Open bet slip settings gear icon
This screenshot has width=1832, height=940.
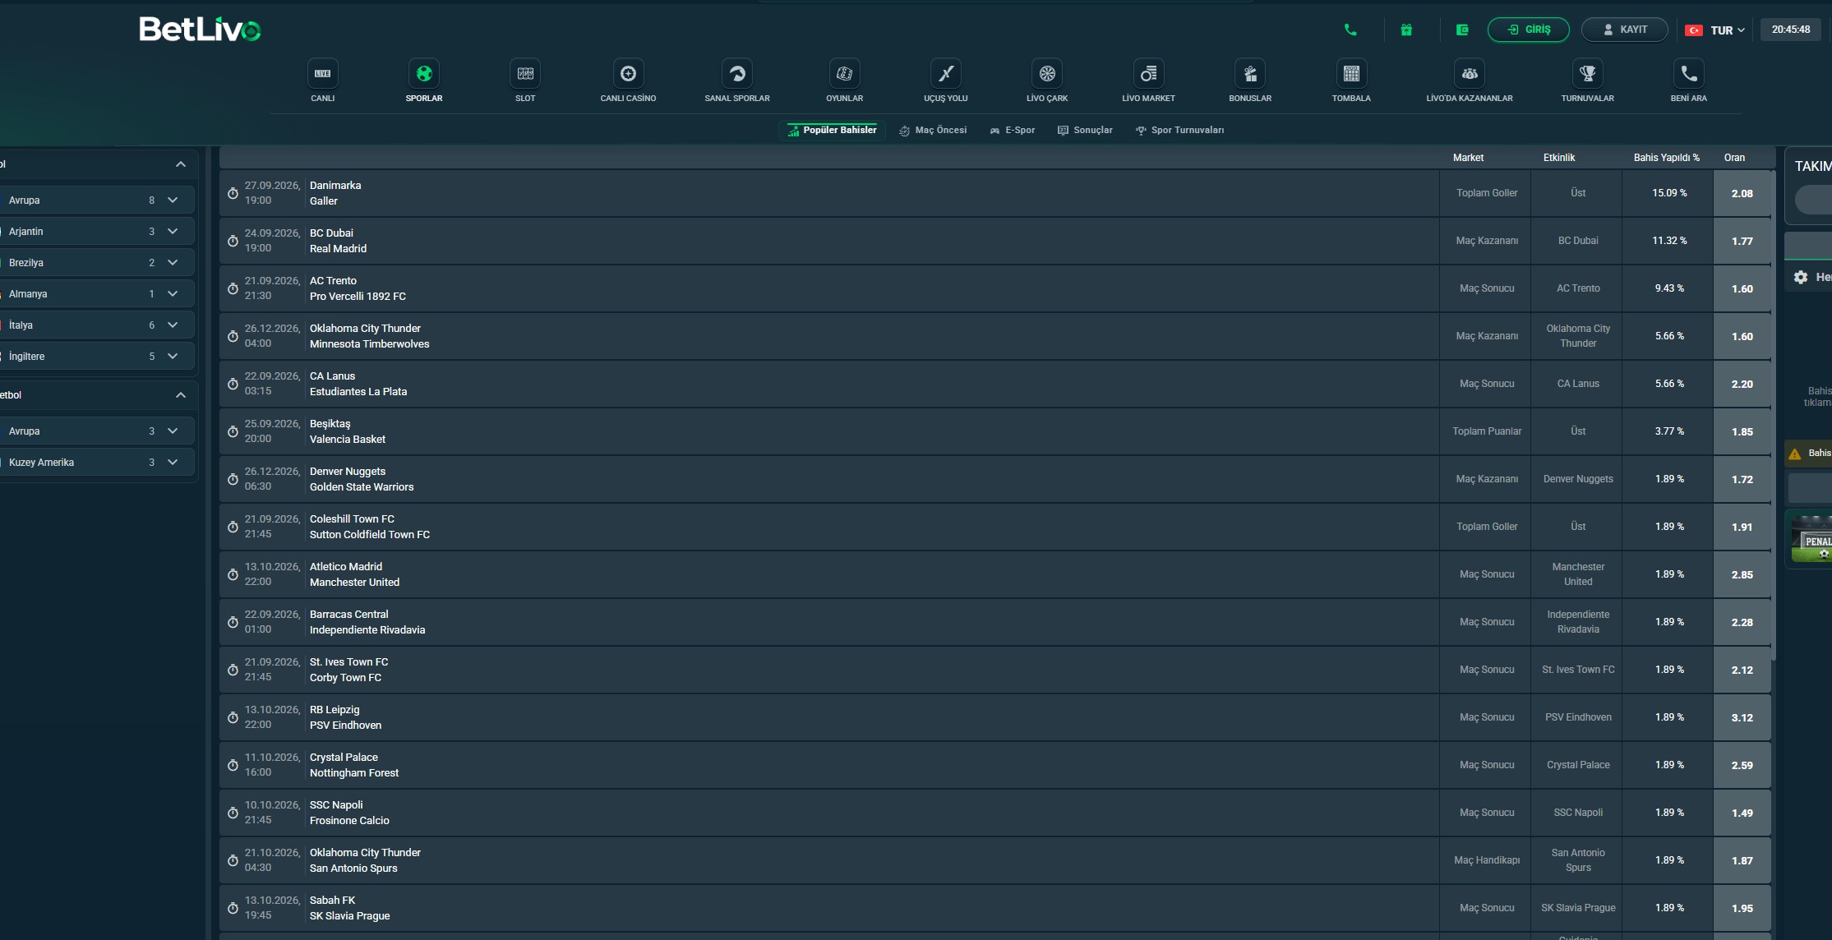1801,277
